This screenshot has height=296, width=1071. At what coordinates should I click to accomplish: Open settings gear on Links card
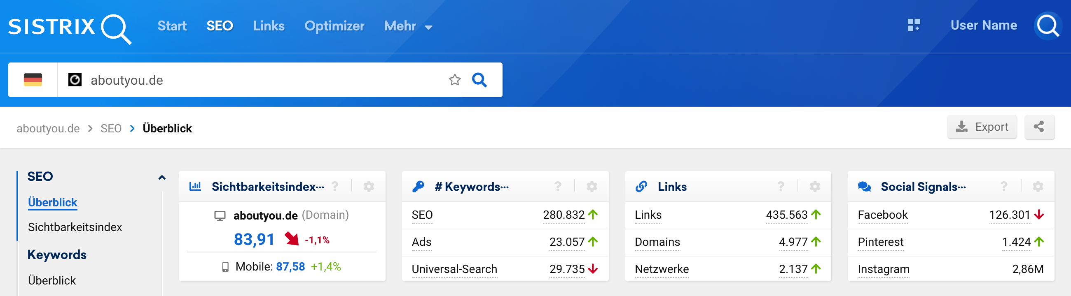(x=814, y=187)
